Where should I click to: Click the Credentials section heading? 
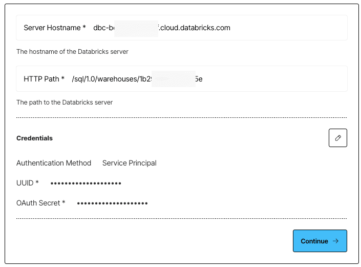coord(34,138)
